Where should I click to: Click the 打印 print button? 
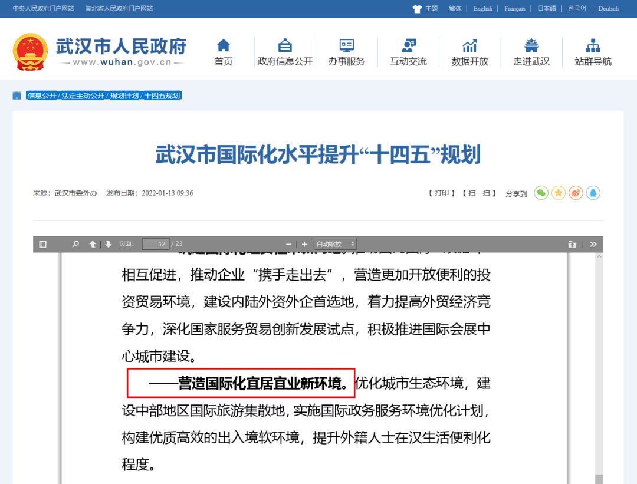[x=442, y=193]
